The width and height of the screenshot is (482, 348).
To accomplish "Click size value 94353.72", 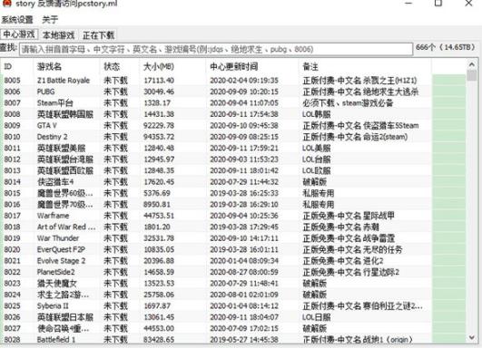I will 159,137.
